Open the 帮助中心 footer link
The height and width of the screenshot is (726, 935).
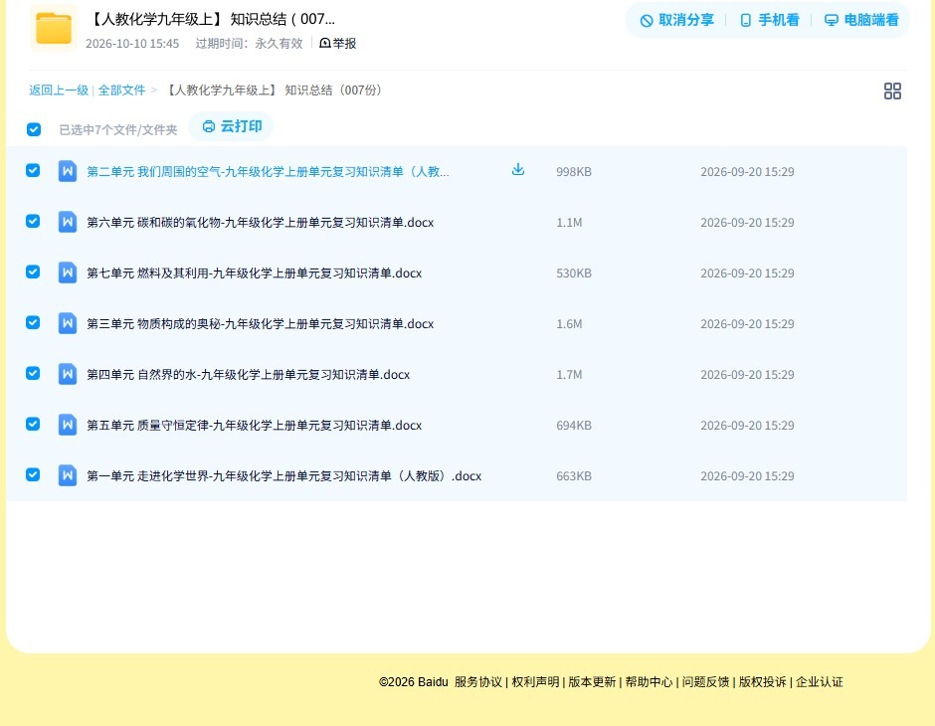(x=649, y=682)
